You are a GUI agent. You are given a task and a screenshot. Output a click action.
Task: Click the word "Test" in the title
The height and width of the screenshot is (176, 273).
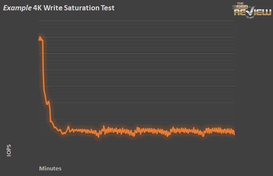tap(107, 8)
